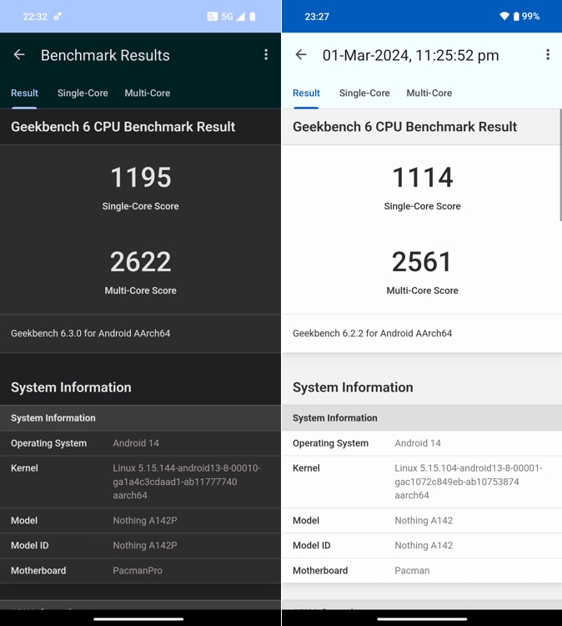The width and height of the screenshot is (562, 626).
Task: Tap Android 14 value in right screen
Action: 418,443
